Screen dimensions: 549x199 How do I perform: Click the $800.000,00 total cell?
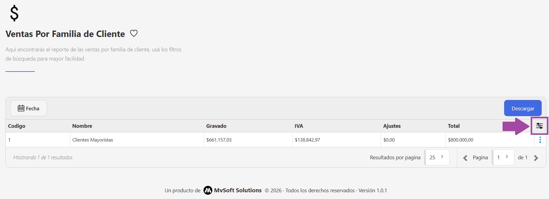pyautogui.click(x=460, y=140)
